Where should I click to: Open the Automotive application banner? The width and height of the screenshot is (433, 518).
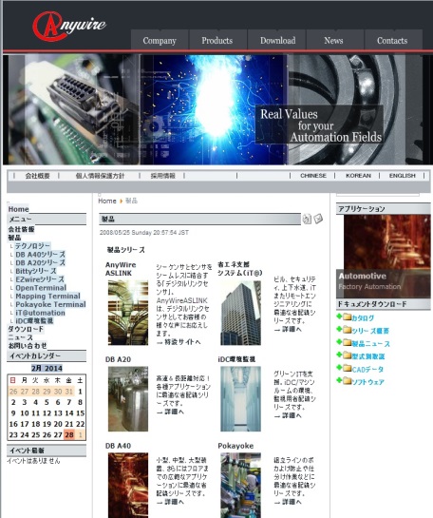[384, 256]
